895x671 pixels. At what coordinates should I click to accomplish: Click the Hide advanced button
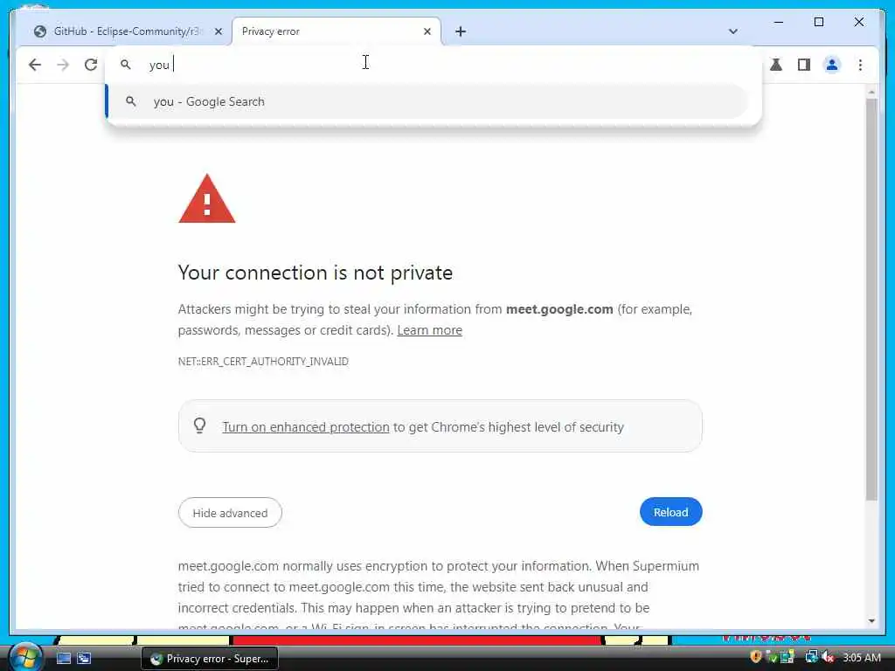click(x=230, y=512)
